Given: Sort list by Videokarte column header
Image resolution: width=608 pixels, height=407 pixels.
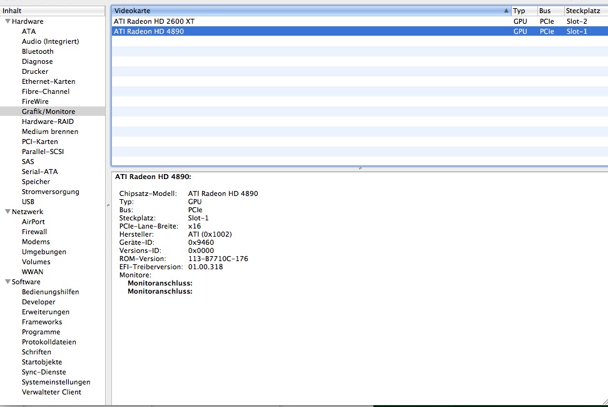Looking at the screenshot, I should tap(311, 11).
